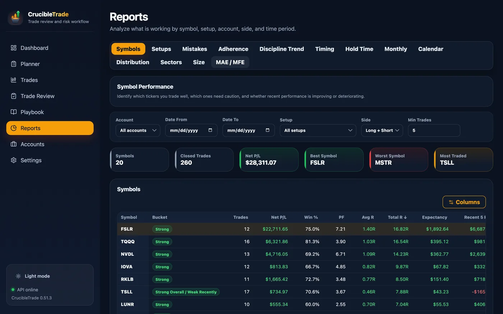This screenshot has width=503, height=314.
Task: Switch to the Calendar tab
Action: pyautogui.click(x=431, y=49)
